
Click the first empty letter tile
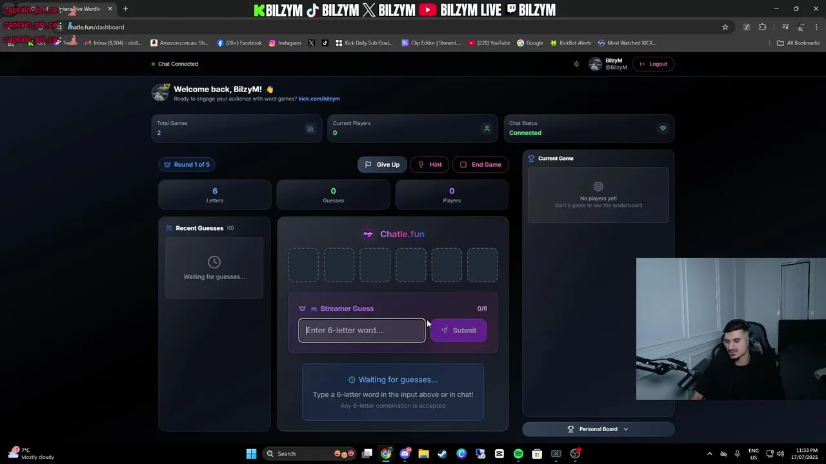click(x=303, y=265)
